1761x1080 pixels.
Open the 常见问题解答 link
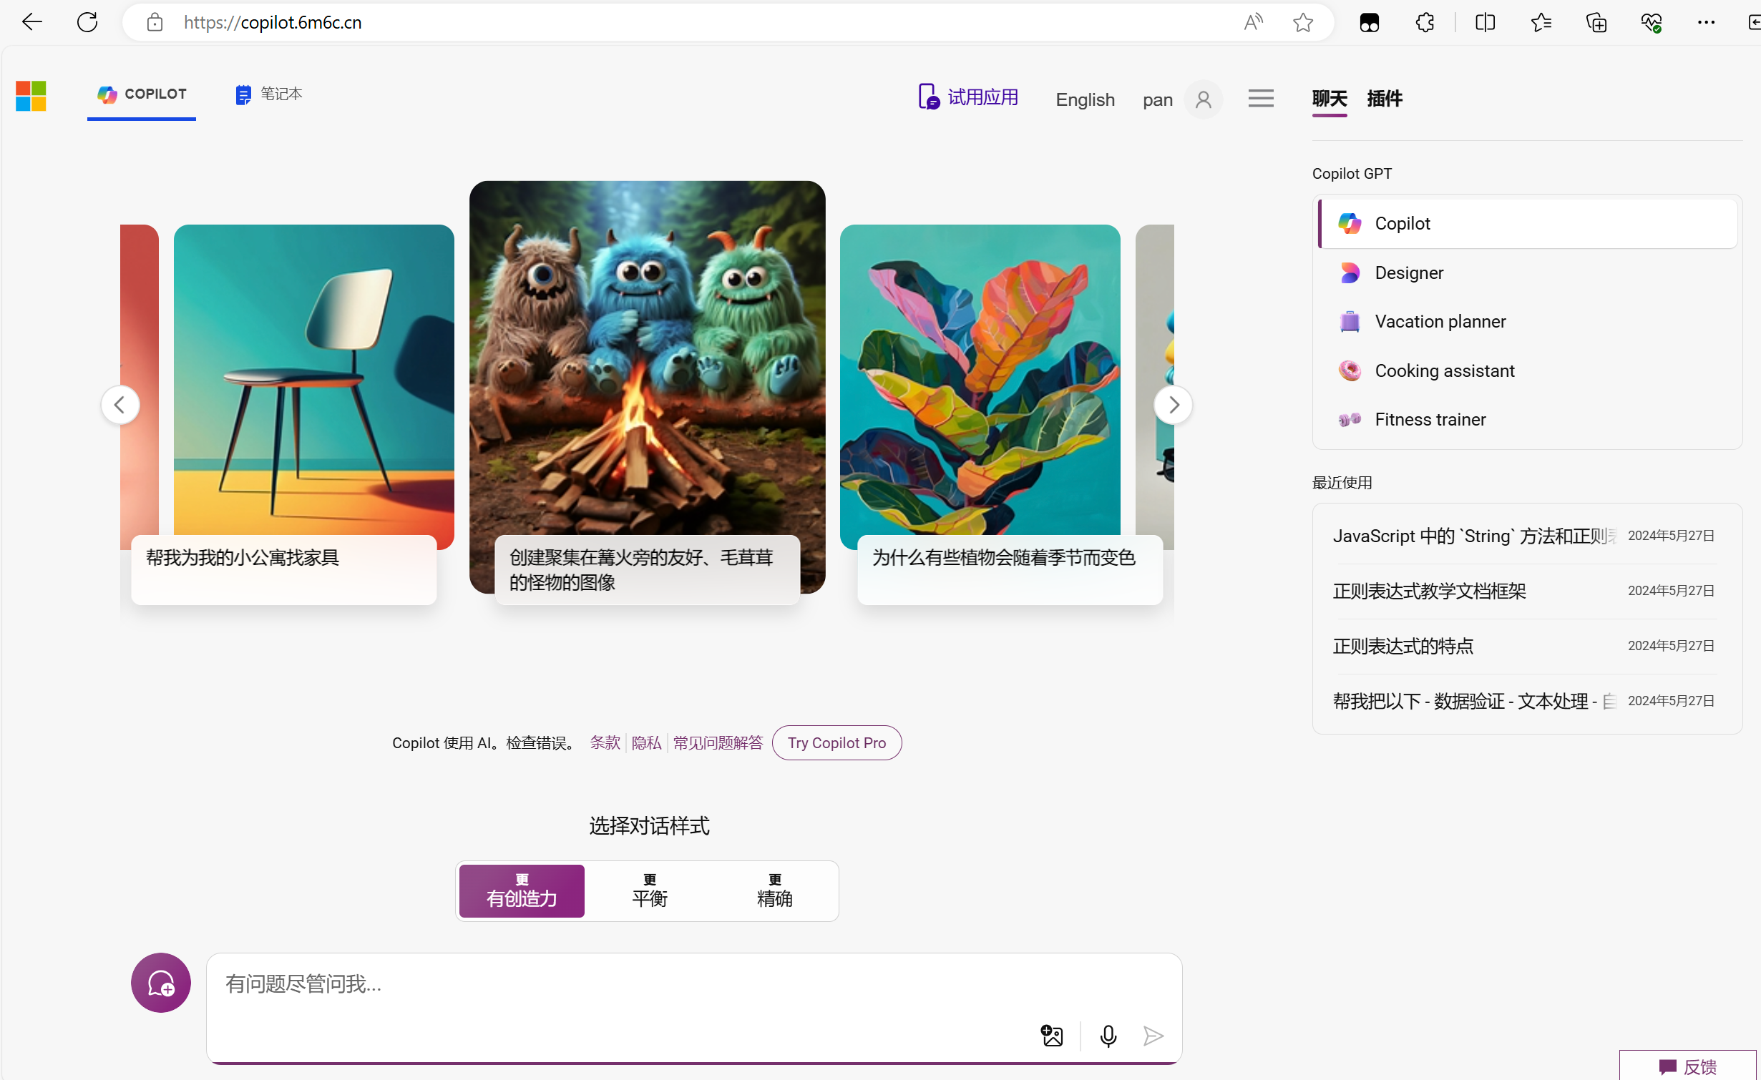coord(718,742)
